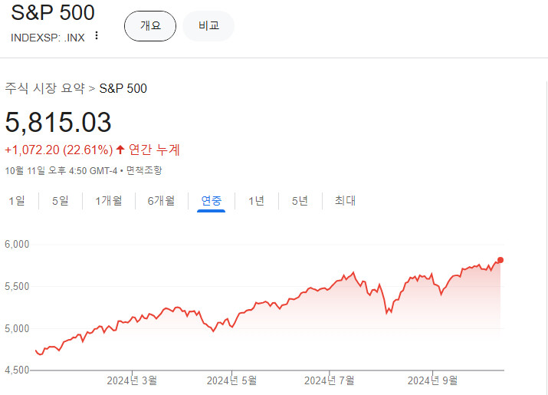Select the 1일 time range tab

point(17,201)
